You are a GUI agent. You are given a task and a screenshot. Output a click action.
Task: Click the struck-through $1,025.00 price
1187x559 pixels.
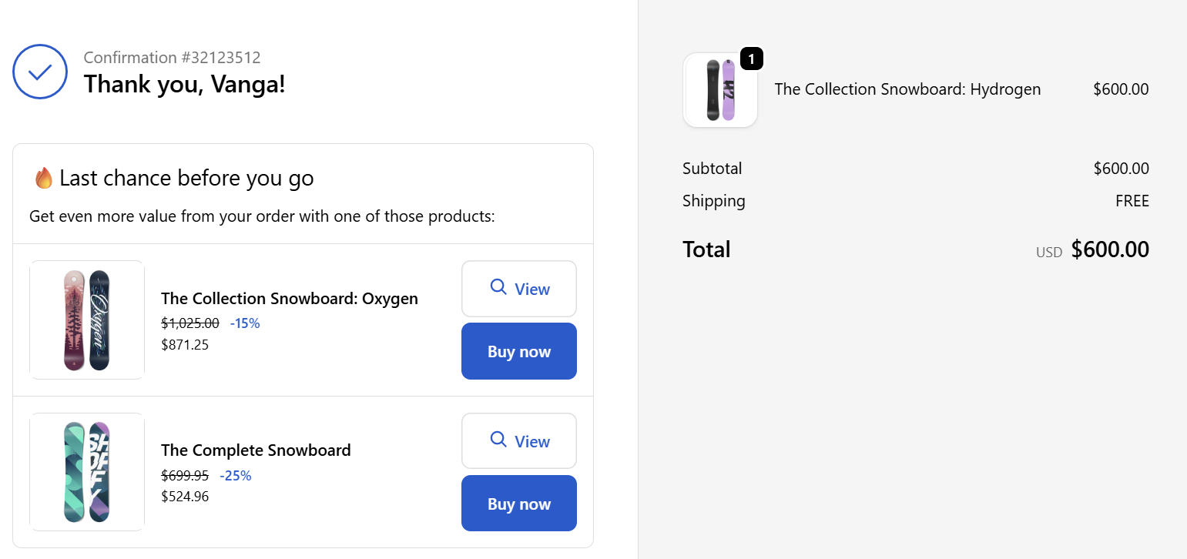189,323
